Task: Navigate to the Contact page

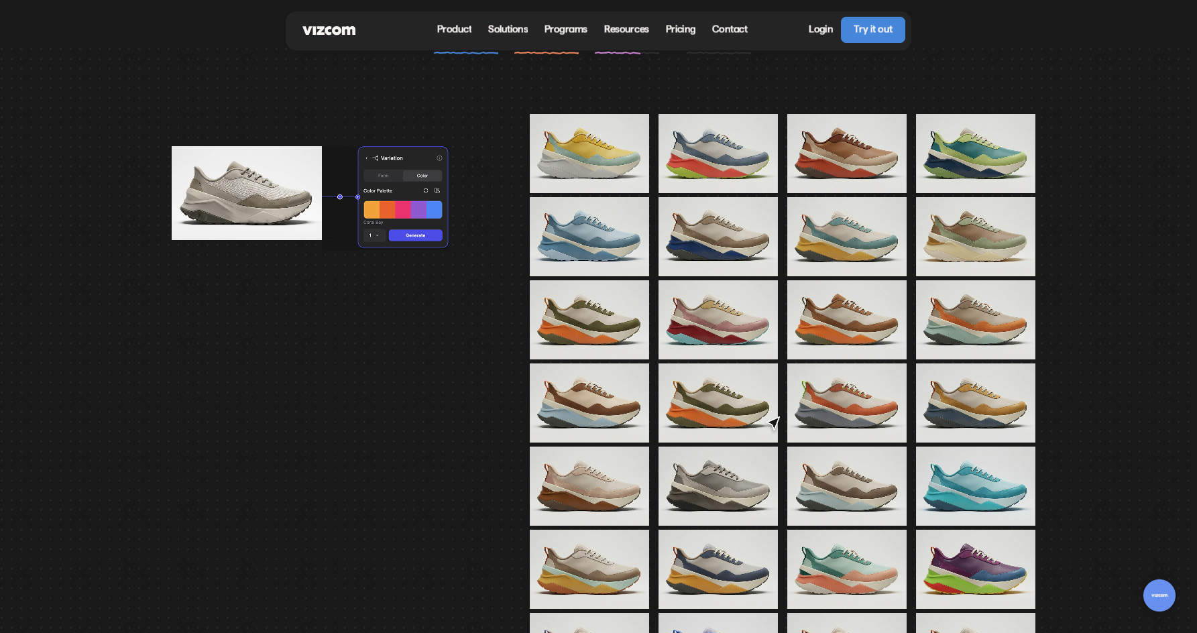Action: coord(730,30)
